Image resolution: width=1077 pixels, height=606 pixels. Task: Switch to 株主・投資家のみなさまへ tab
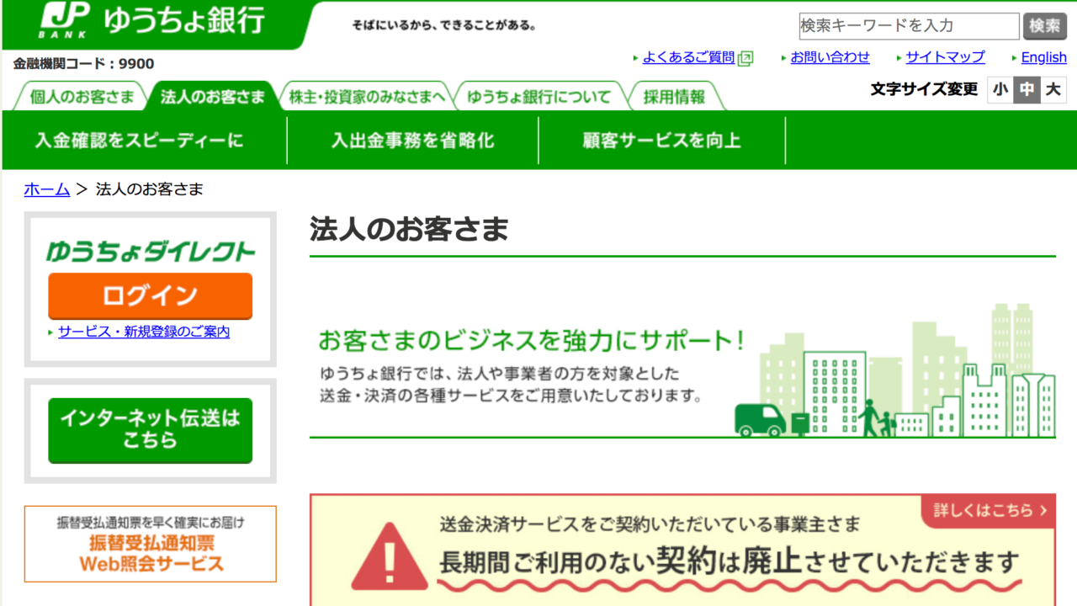click(367, 97)
